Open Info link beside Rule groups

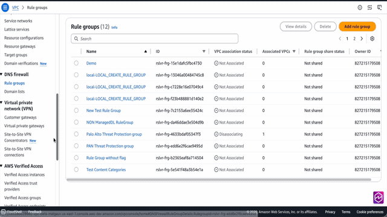[x=114, y=27]
